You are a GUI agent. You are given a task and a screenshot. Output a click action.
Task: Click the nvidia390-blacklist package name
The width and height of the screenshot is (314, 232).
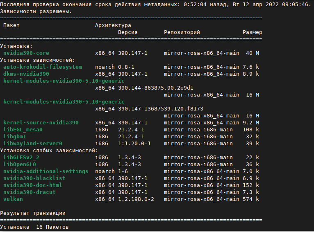34,178
